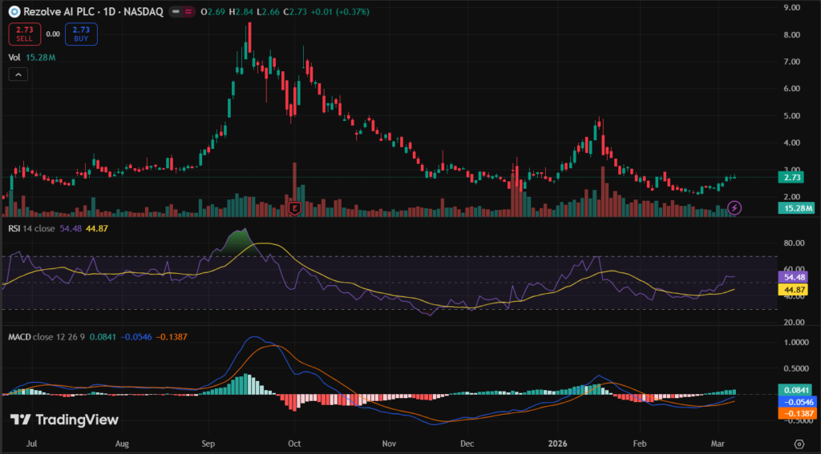821x454 pixels.
Task: Click the green 2.73 price axis label
Action: [x=795, y=177]
